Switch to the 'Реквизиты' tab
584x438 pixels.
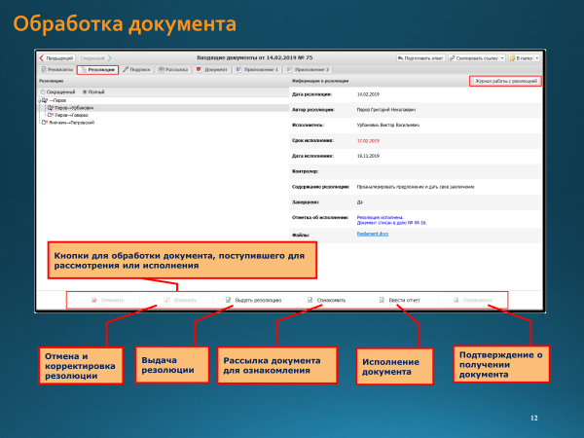click(x=56, y=70)
